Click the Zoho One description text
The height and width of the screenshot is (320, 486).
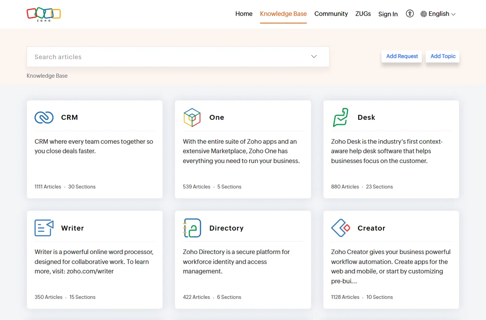pyautogui.click(x=241, y=151)
